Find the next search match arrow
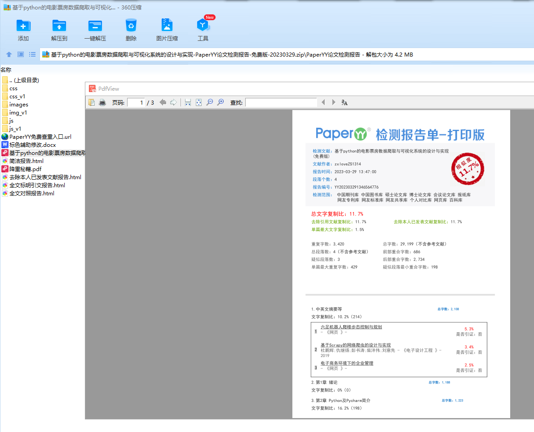This screenshot has width=534, height=432. (334, 102)
